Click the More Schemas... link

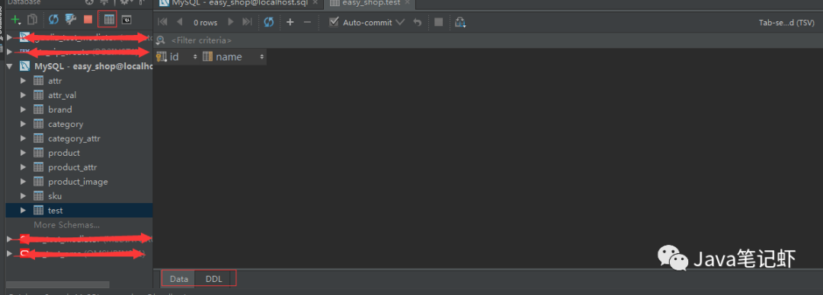(66, 225)
